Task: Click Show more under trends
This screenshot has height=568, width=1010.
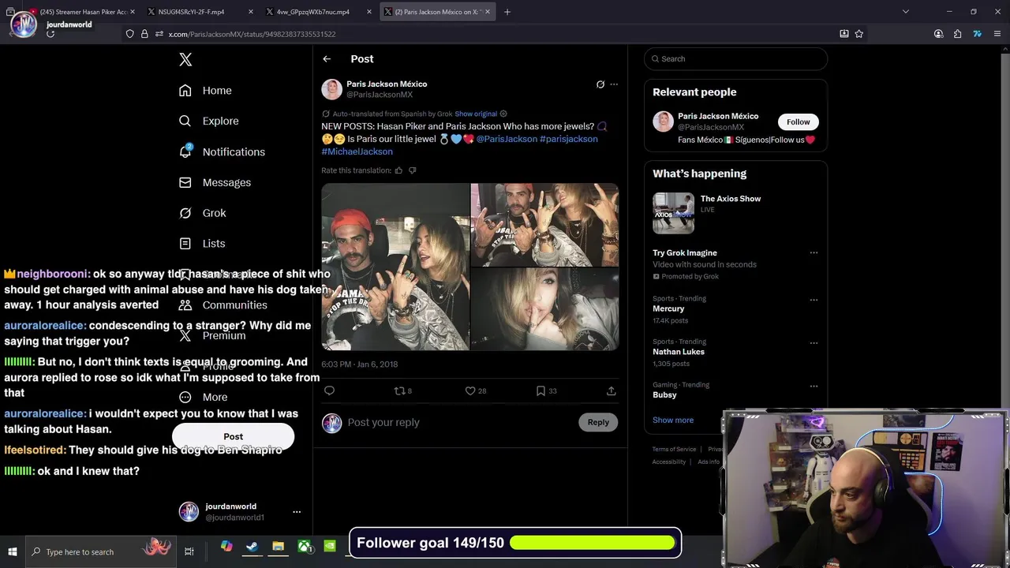Action: point(673,420)
